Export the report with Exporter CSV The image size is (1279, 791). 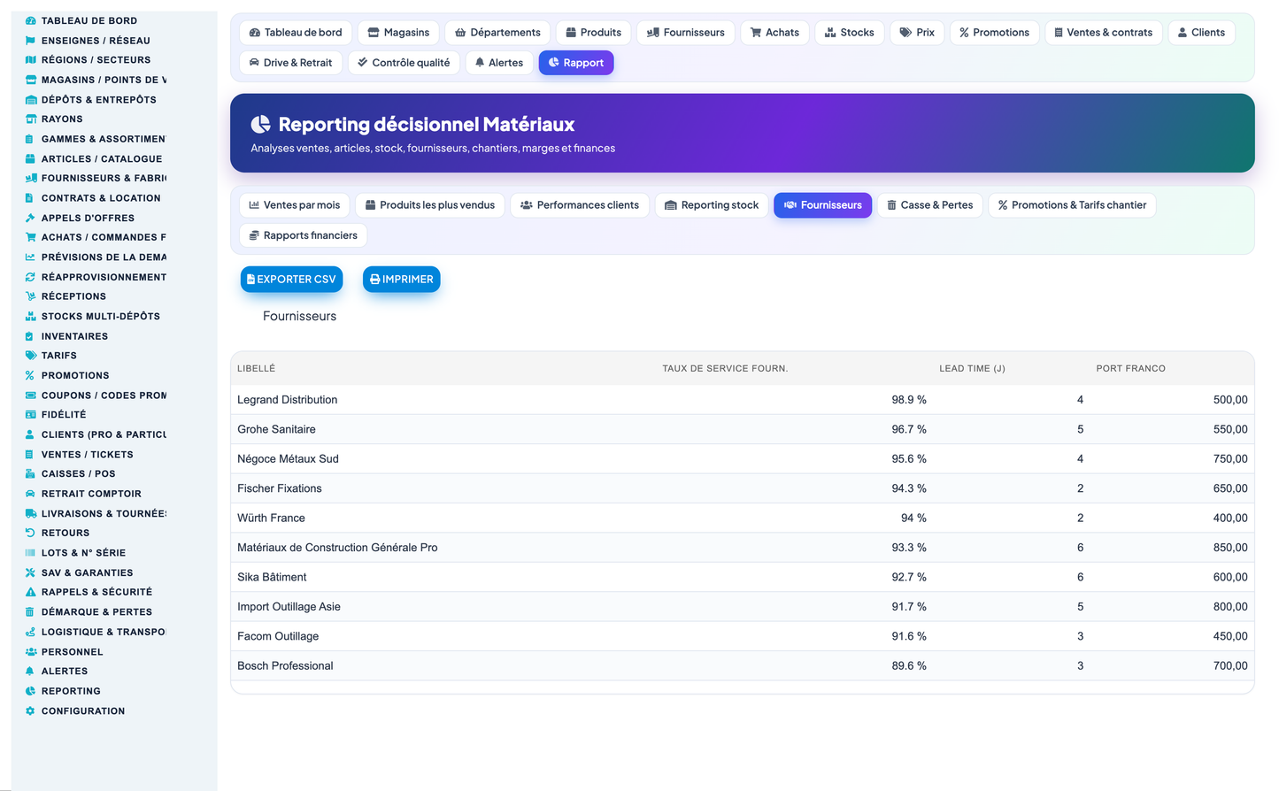(291, 280)
